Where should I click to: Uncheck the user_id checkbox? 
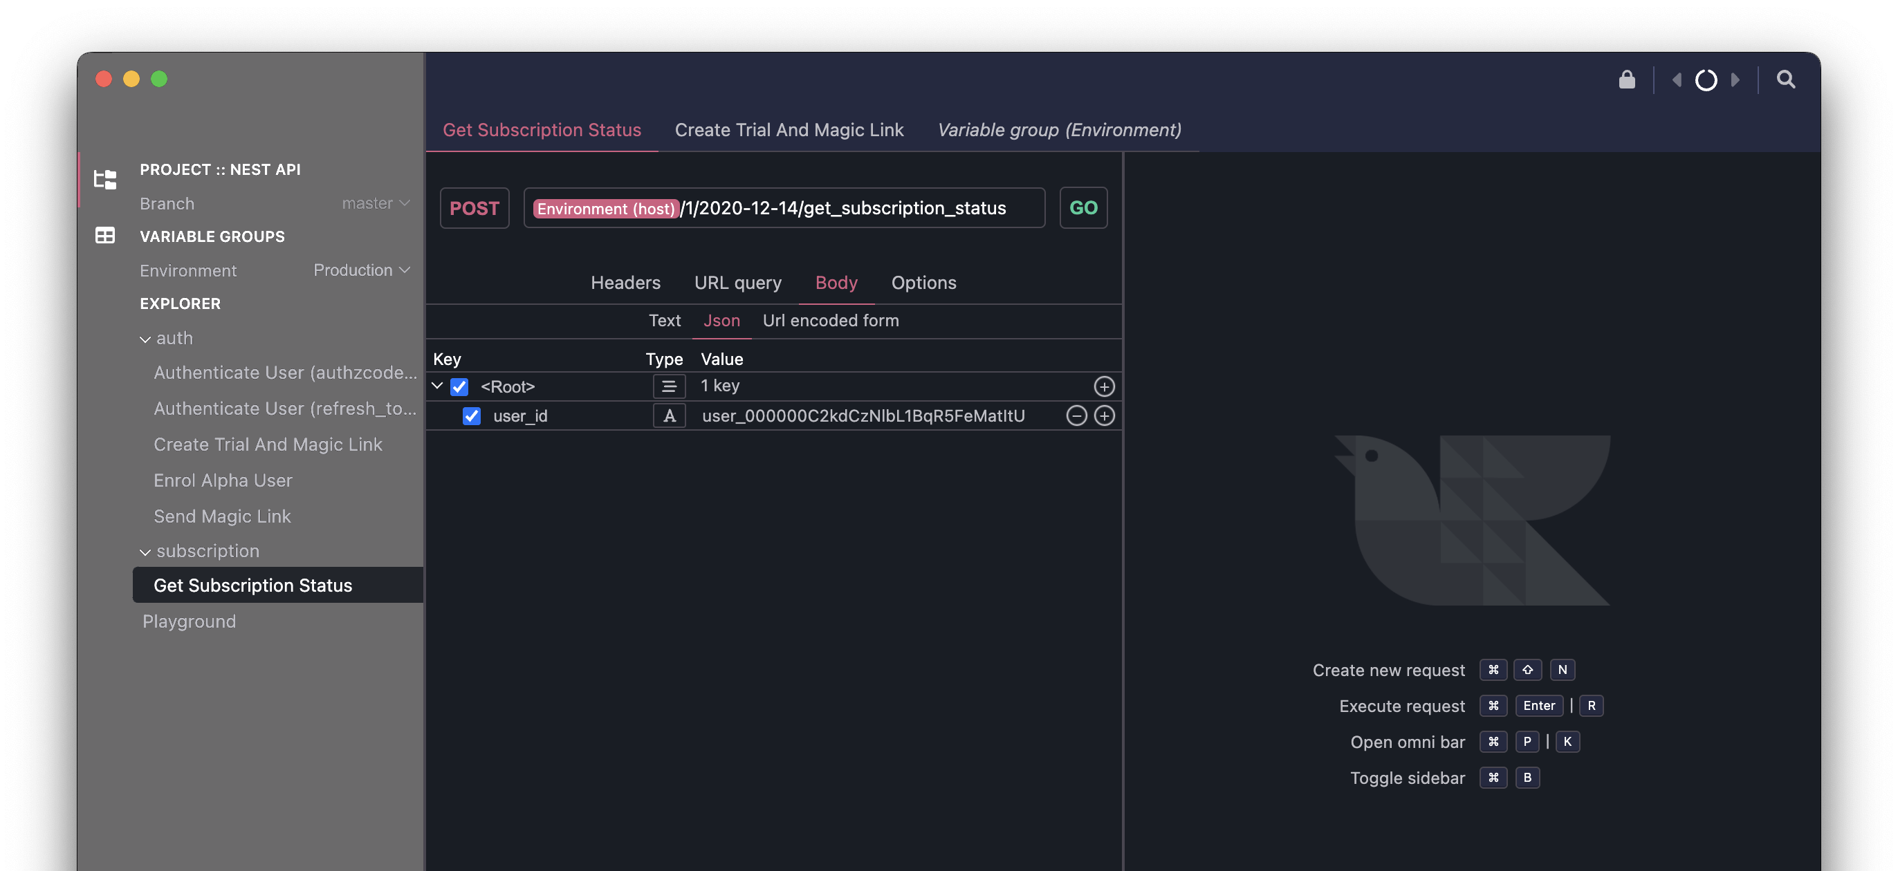tap(472, 415)
